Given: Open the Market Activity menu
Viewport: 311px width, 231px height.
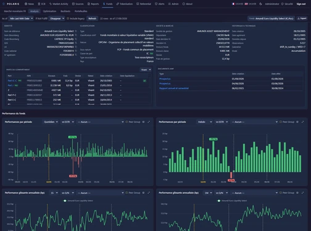Looking at the screenshot, I should pyautogui.click(x=59, y=4).
